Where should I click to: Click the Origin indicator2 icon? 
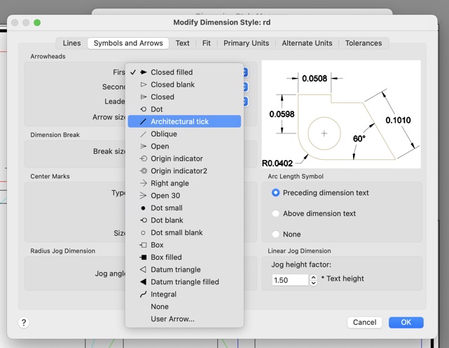[x=144, y=171]
